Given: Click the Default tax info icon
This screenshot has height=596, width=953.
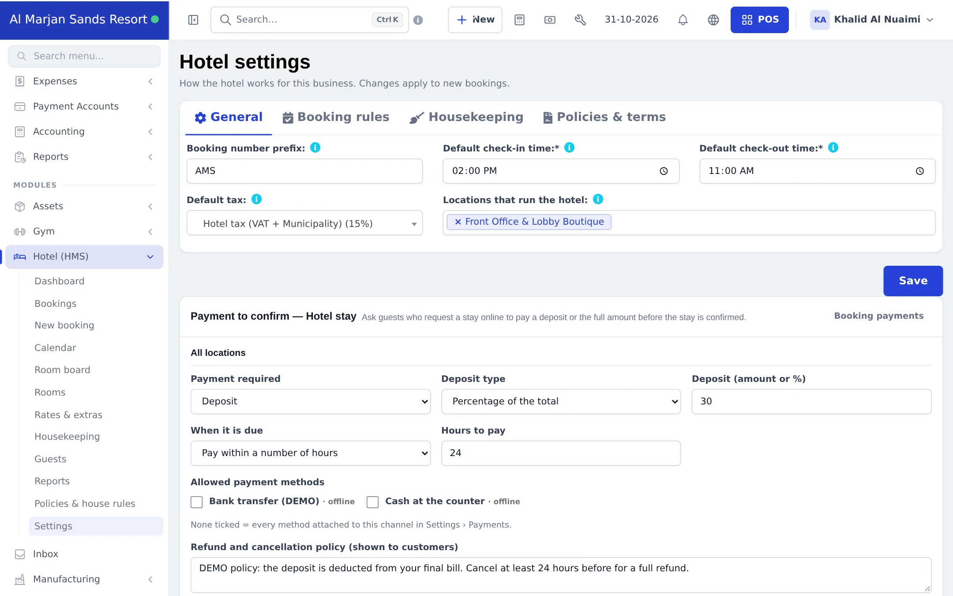Looking at the screenshot, I should (x=256, y=199).
